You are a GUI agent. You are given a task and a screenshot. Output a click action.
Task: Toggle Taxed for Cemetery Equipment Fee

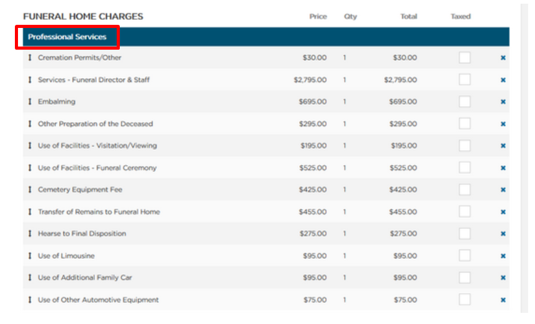pyautogui.click(x=465, y=189)
